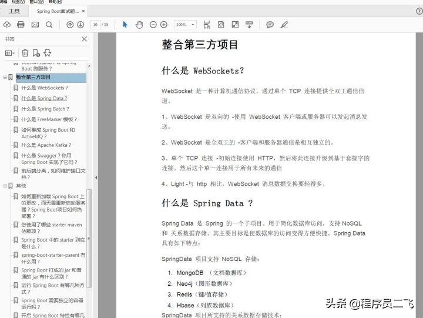Click the upload to cloud icon
423x318 pixels.
point(7,25)
